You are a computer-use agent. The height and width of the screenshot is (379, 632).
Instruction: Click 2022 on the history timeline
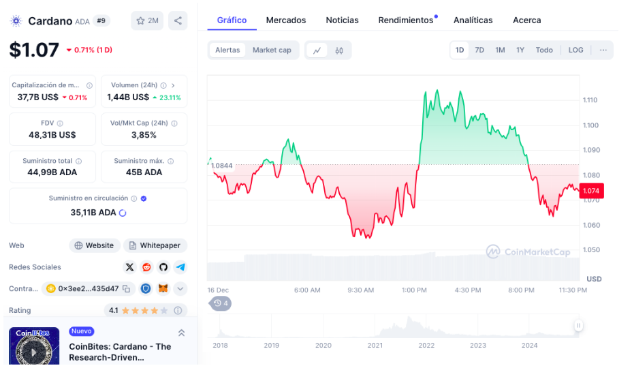pos(426,345)
